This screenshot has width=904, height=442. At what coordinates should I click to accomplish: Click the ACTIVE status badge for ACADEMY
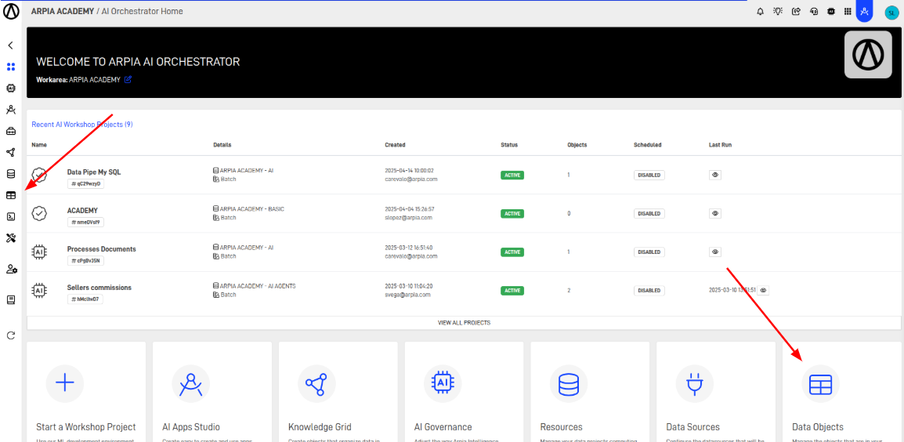(x=512, y=213)
